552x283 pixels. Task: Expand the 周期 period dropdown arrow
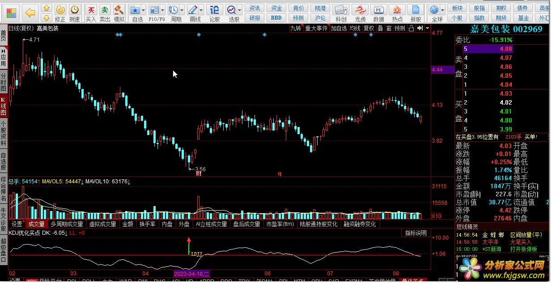pyautogui.click(x=182, y=9)
